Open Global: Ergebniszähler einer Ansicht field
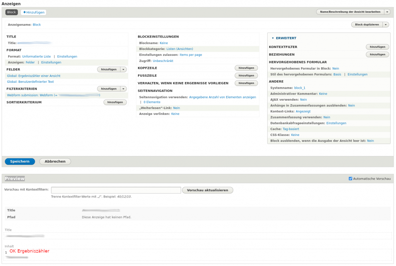Viewport: 396px width, 266px height. (x=34, y=76)
